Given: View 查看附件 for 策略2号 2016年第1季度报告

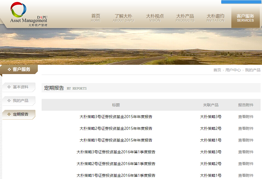Looking at the screenshot, I should coord(246,164).
